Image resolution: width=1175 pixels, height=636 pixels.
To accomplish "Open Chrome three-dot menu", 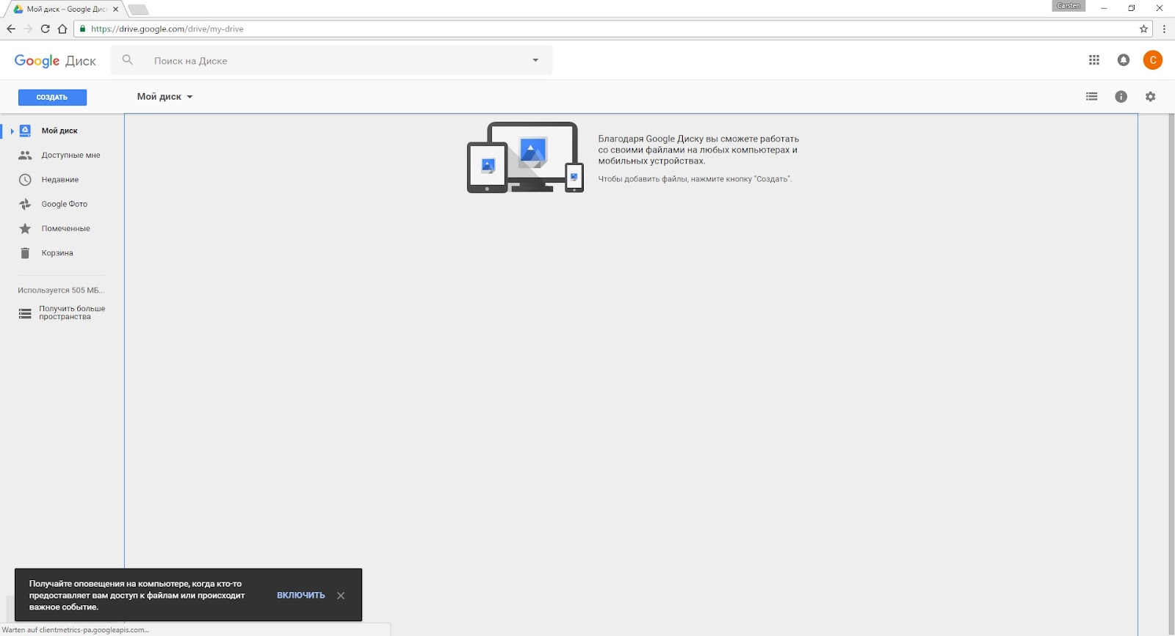I will tap(1165, 29).
